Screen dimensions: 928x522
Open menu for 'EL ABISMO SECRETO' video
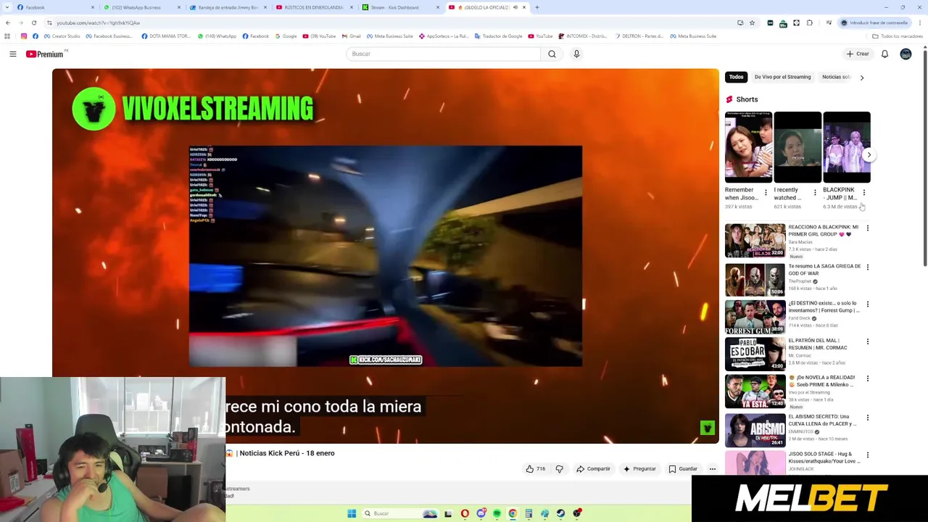coord(867,418)
